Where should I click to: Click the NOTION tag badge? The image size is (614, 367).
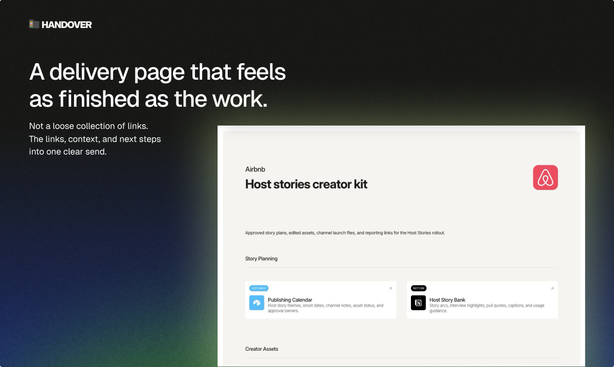point(419,288)
